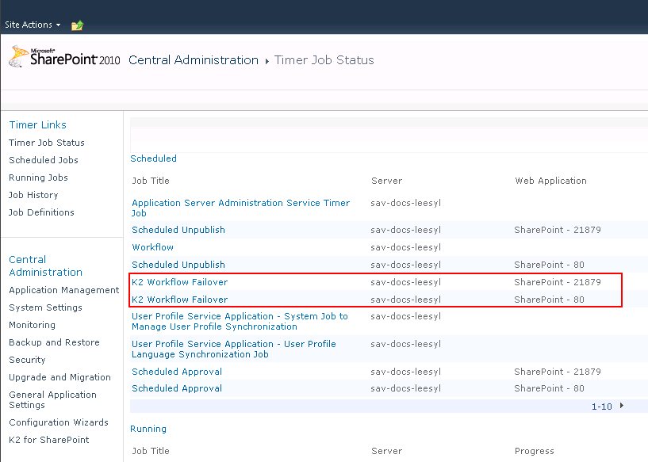Open Scheduled Unpublish job for SharePoint - 21879
This screenshot has width=648, height=462.
point(178,230)
